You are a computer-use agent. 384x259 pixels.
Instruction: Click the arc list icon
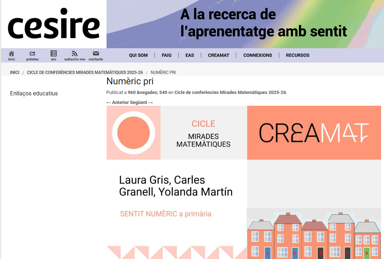tap(54, 54)
